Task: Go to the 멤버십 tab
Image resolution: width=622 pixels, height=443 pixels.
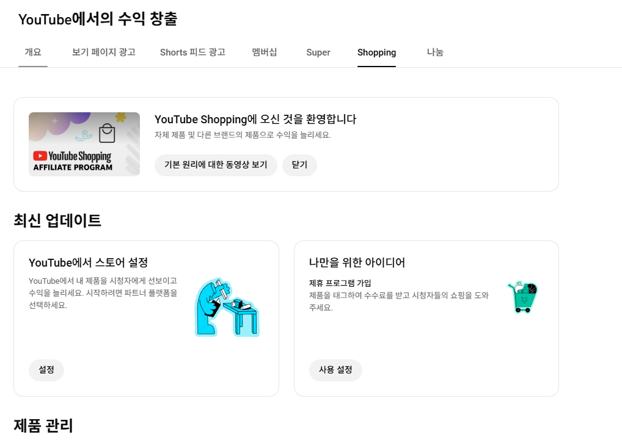Action: point(264,52)
